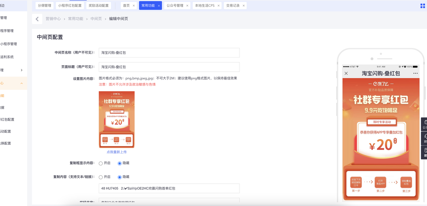
Task: Click the 页面标题 input field
Action: (169, 67)
